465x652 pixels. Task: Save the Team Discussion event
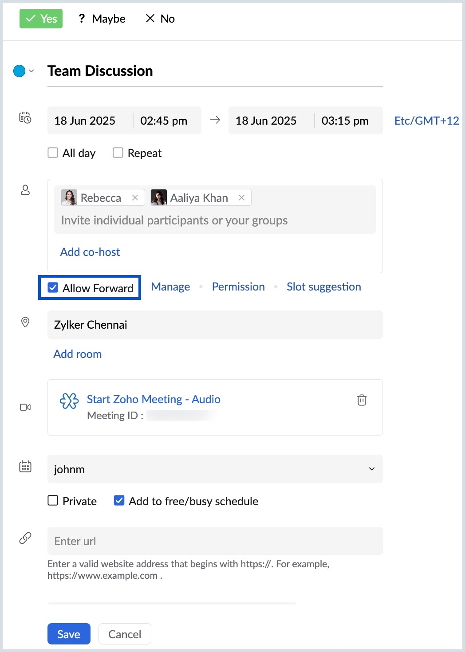click(69, 634)
